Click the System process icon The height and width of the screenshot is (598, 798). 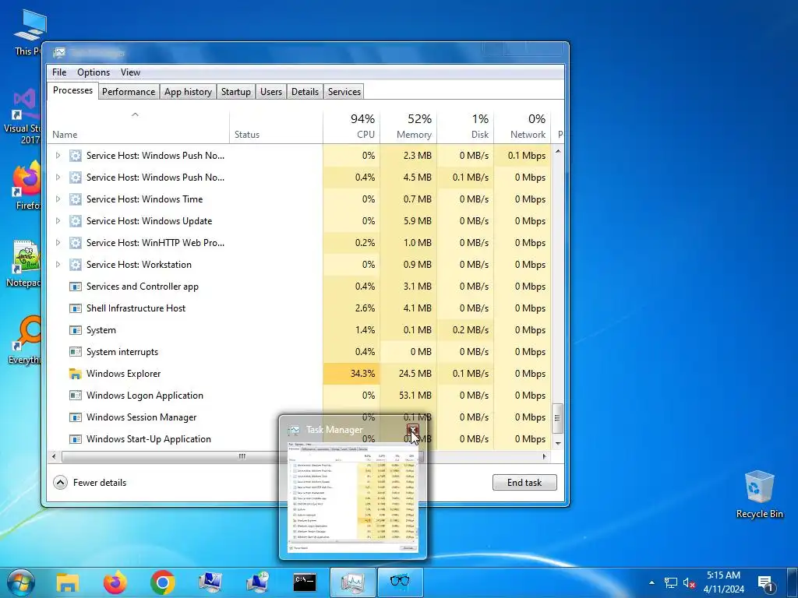pos(76,330)
